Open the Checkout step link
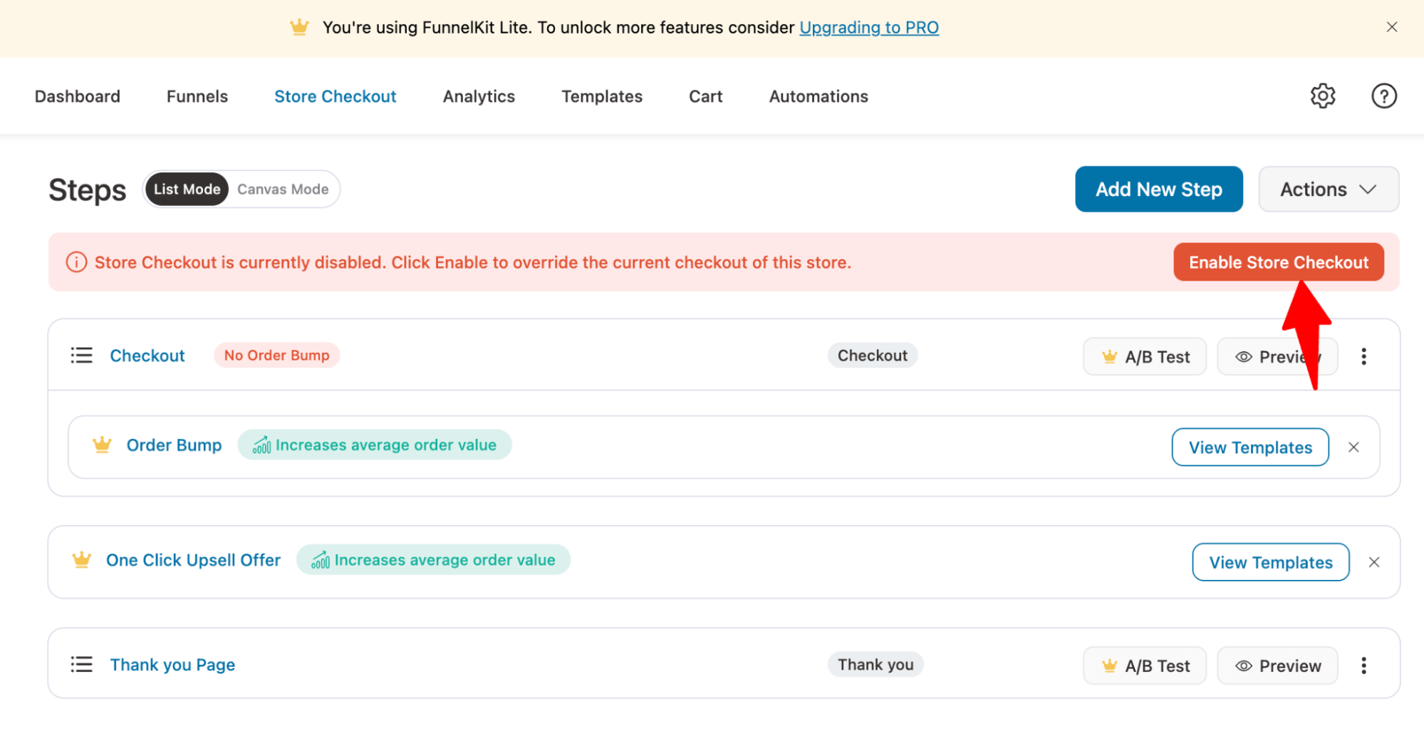The width and height of the screenshot is (1424, 741). (x=147, y=356)
